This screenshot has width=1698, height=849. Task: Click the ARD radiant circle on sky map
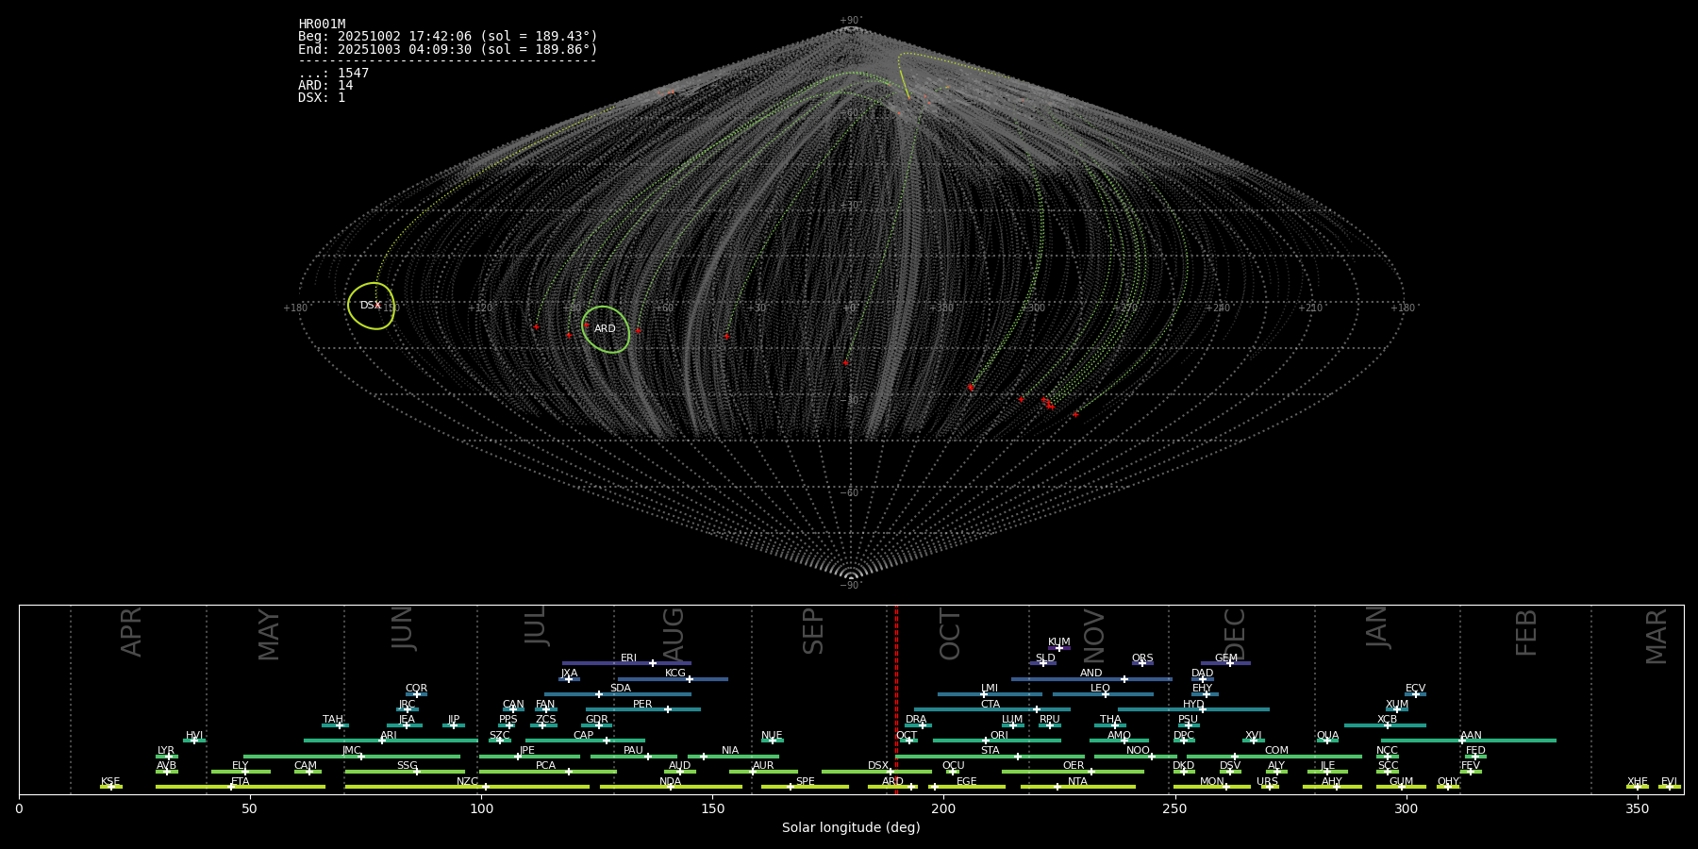pos(606,329)
